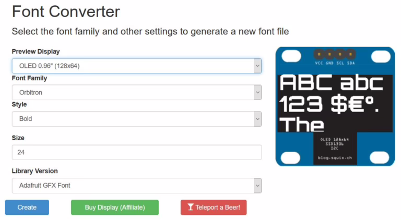Click the bottom-right mounting hole of the board
This screenshot has width=401, height=220.
pos(380,157)
